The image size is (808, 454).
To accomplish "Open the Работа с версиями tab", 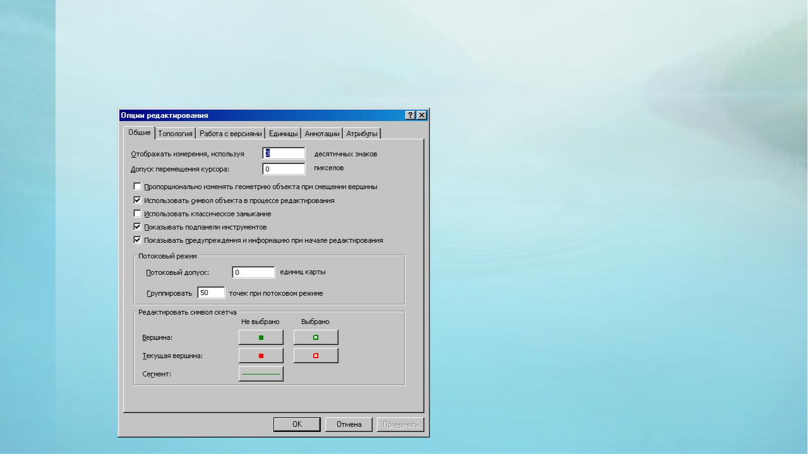I will point(230,134).
